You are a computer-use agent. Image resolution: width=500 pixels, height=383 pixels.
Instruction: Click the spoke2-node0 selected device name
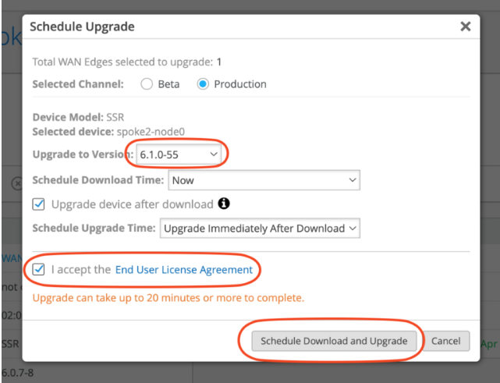[151, 132]
